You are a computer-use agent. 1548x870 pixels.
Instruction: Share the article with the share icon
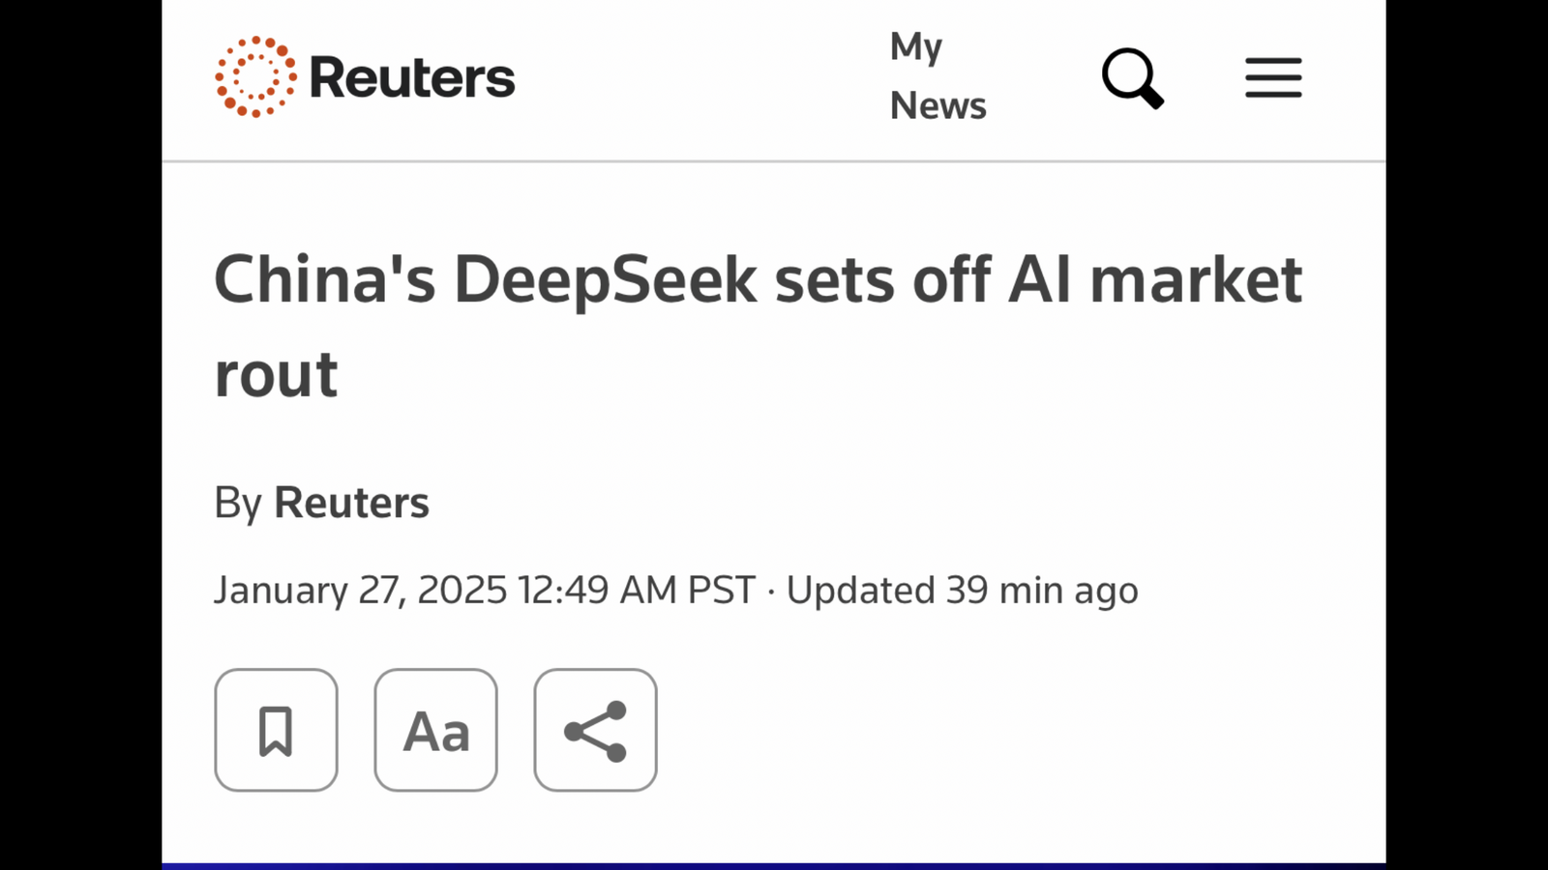(x=595, y=730)
